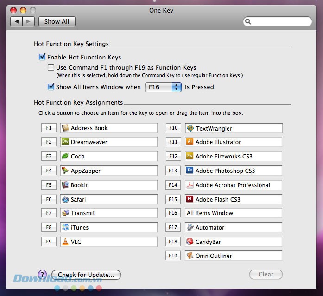Click the Adobe Illustrator icon

point(190,142)
